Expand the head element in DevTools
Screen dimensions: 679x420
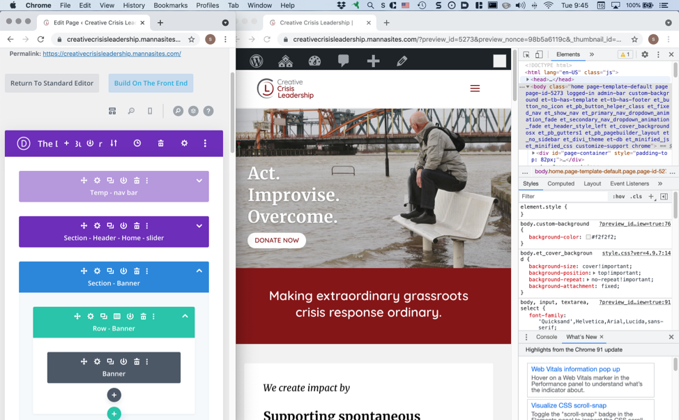pos(528,80)
